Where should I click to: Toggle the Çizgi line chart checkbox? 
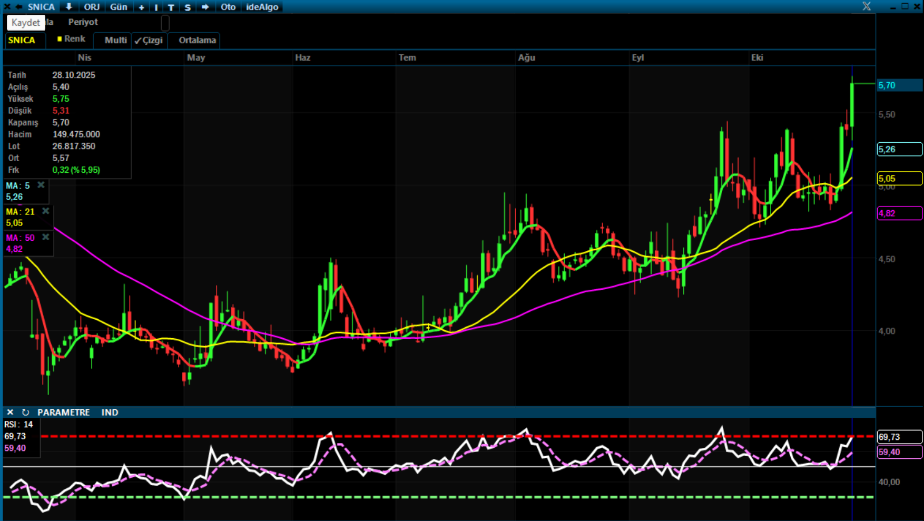click(x=149, y=41)
